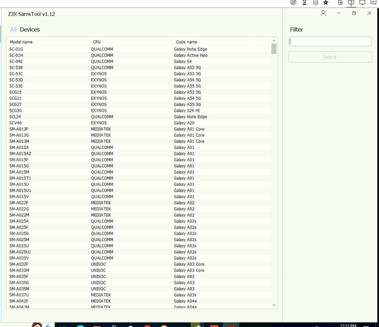Viewport: 379px width, 327px height.
Task: Click the scrollbar up arrow of device list
Action: (274, 41)
